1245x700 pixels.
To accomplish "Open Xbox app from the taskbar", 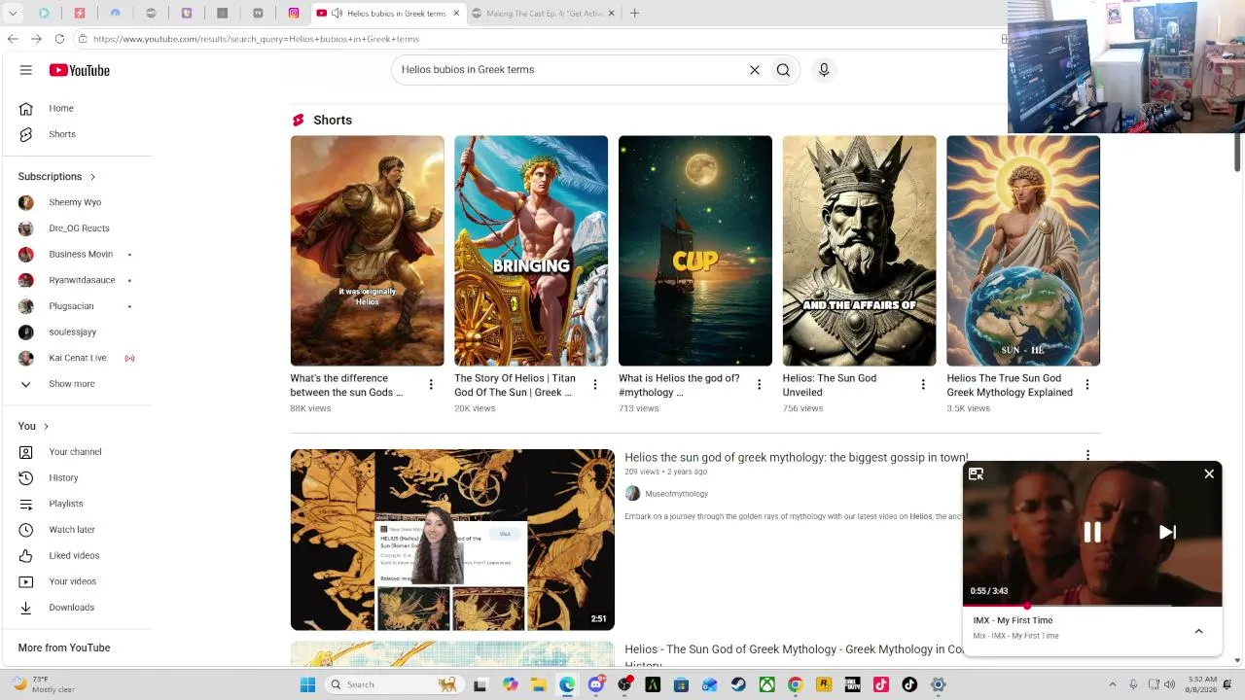I will [766, 684].
